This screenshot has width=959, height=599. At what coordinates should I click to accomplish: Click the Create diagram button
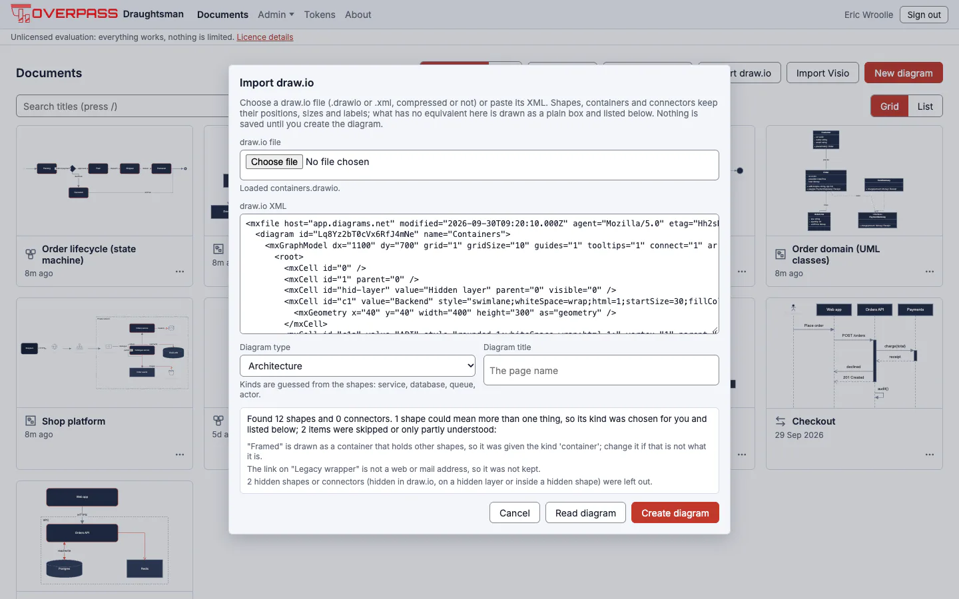click(x=675, y=513)
